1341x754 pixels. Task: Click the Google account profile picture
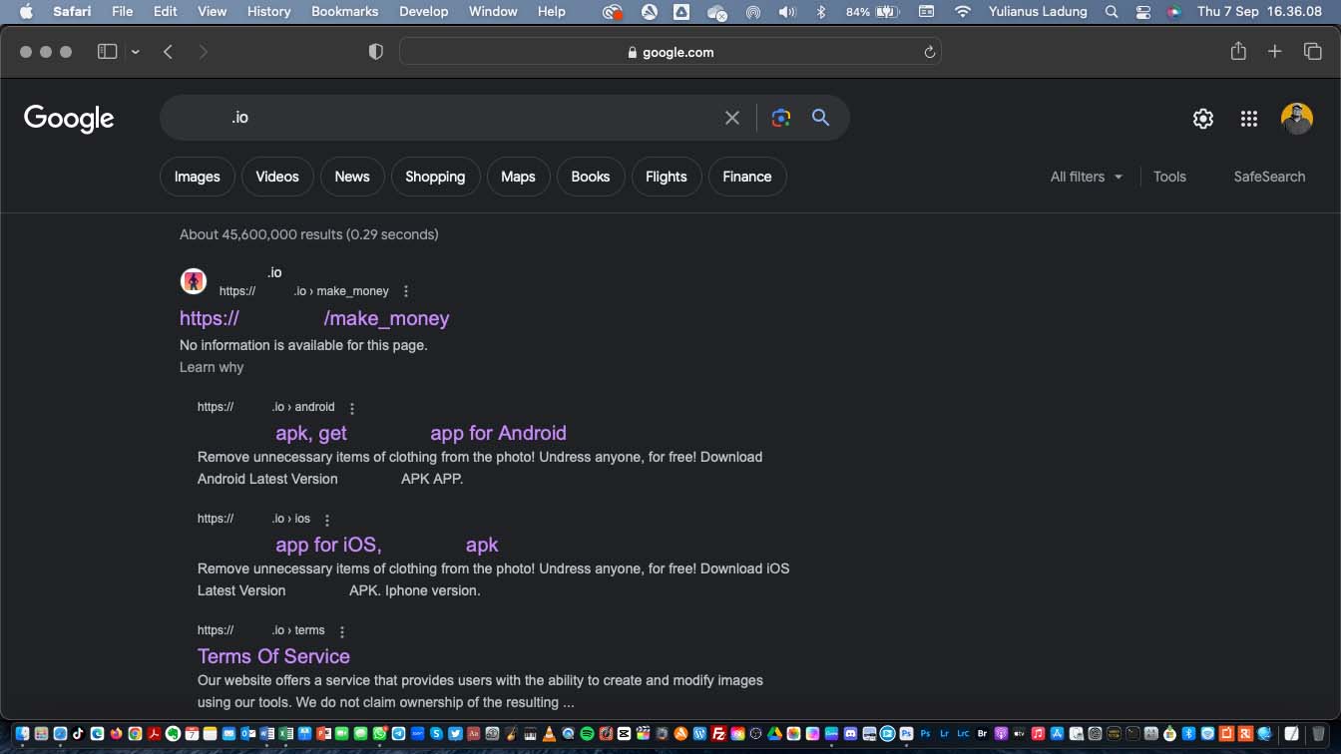[x=1296, y=119]
